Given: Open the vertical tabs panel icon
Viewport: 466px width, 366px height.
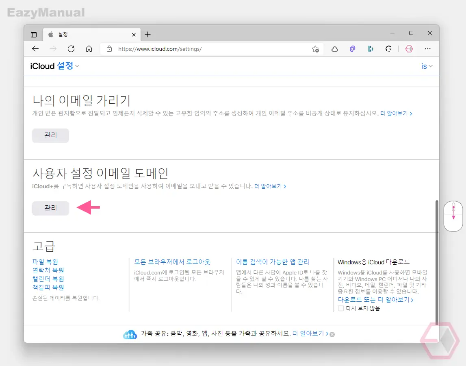Looking at the screenshot, I should [x=34, y=35].
